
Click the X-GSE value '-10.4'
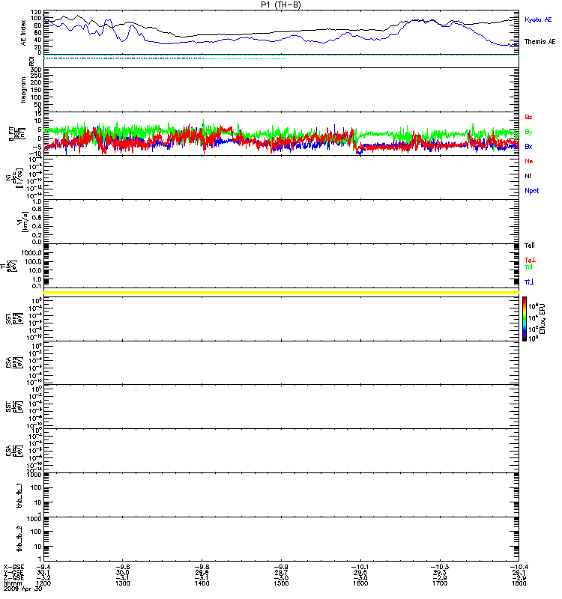point(519,568)
